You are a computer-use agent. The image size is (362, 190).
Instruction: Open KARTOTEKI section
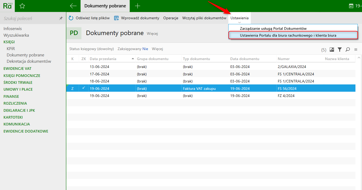click(13, 117)
